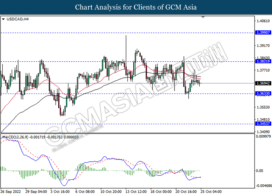Click the 10 Oct 20:00 time label

tap(111, 192)
